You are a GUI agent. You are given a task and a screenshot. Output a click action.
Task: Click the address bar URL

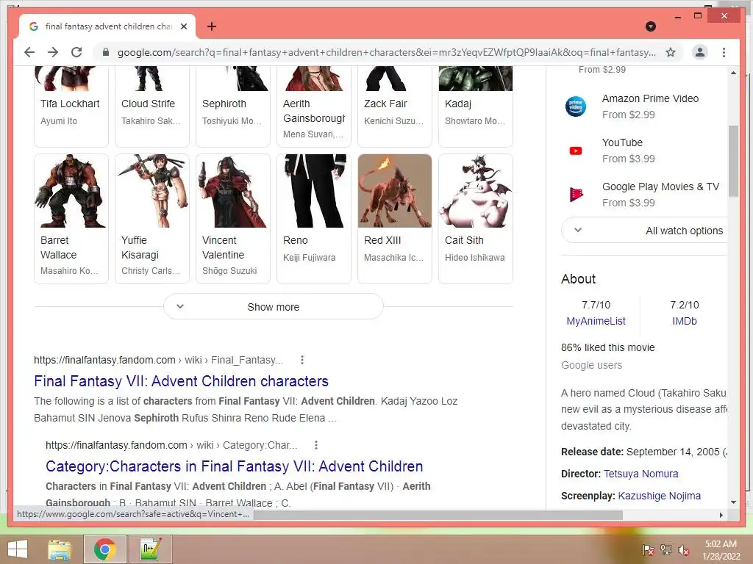tap(387, 52)
